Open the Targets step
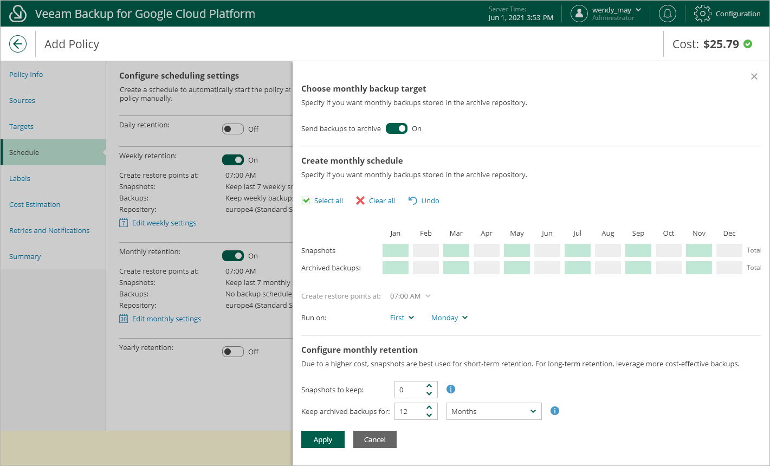Image resolution: width=770 pixels, height=466 pixels. coord(21,126)
